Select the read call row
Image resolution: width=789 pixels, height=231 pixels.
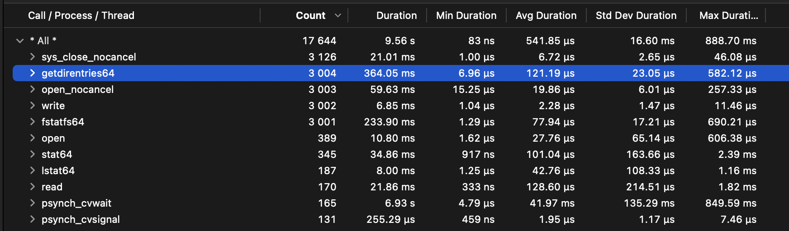(52, 187)
